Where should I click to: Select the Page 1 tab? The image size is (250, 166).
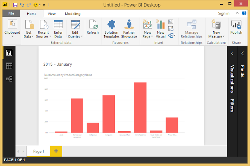tap(38, 151)
